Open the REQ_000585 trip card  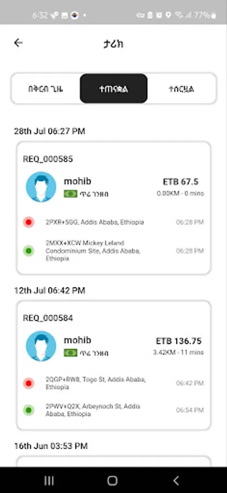click(x=114, y=208)
